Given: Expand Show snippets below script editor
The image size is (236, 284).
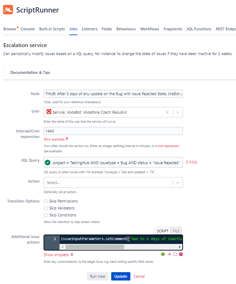Looking at the screenshot, I should [x=58, y=255].
